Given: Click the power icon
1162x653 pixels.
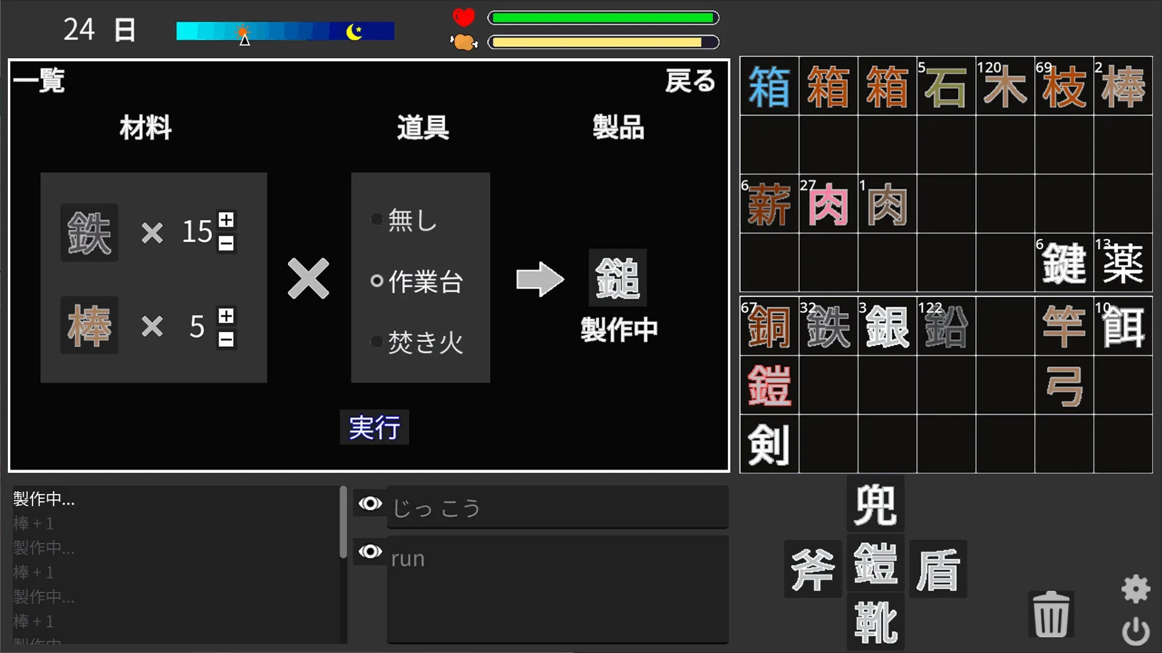Looking at the screenshot, I should (x=1135, y=631).
